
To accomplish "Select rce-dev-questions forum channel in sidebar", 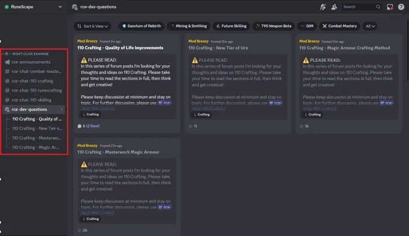I will (34, 110).
